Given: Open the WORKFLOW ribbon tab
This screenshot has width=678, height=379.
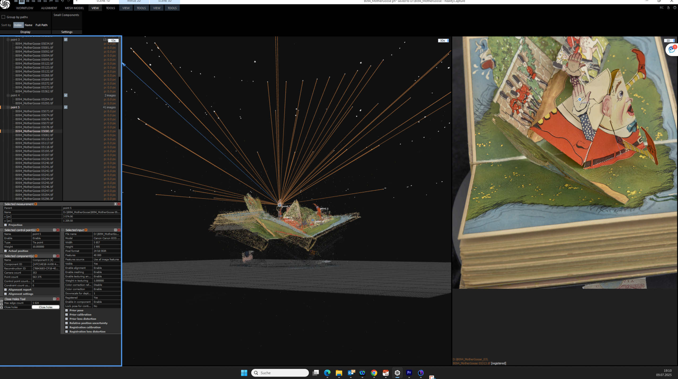Looking at the screenshot, I should tap(25, 8).
